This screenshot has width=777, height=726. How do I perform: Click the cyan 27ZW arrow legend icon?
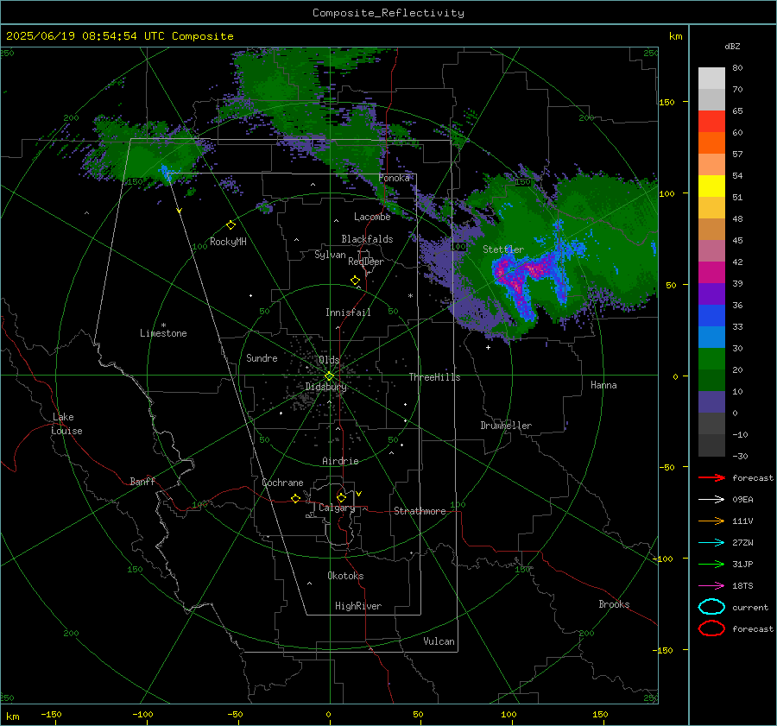(711, 543)
